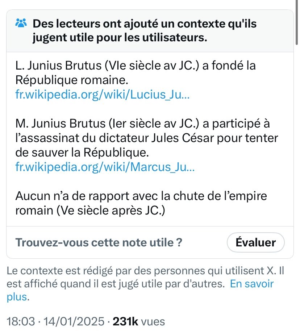This screenshot has height=333, width=300.
Task: Click the 'Des lecteurs ont ajouté un contexte' header
Action: pyautogui.click(x=145, y=30)
